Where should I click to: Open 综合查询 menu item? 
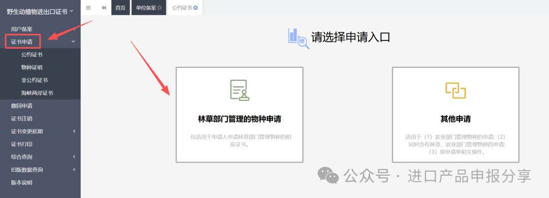[22, 157]
